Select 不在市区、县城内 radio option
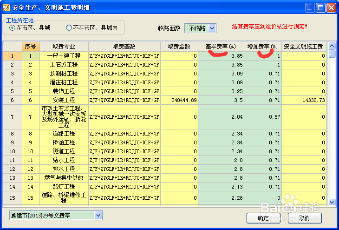Viewport: 339px width, 230px height. [x=92, y=28]
